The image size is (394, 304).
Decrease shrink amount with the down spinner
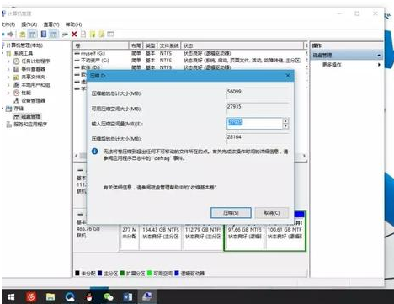coord(285,126)
